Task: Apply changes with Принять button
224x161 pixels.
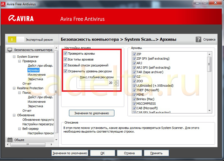Action: (156, 153)
